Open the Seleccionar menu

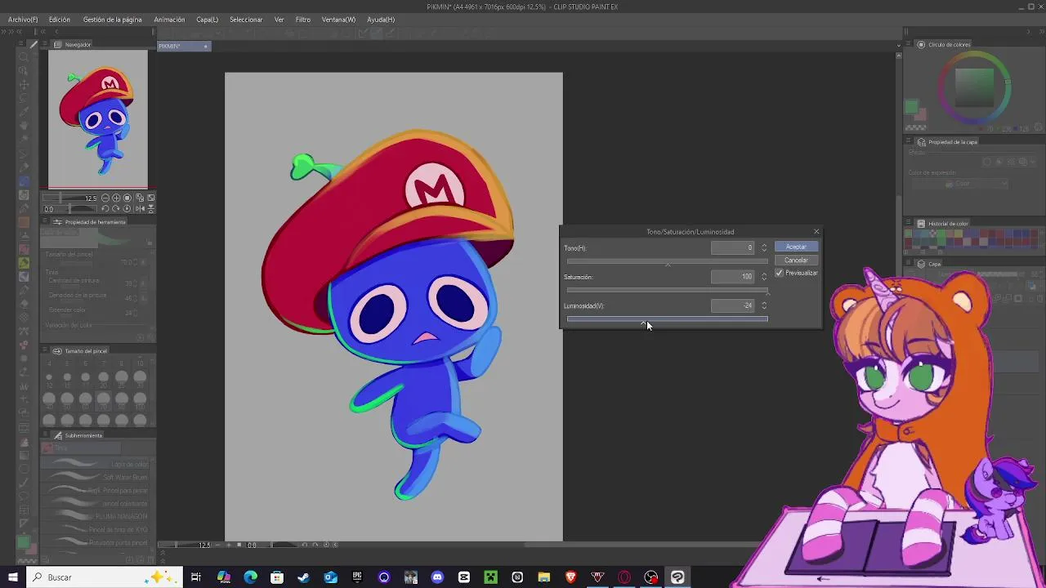click(246, 20)
